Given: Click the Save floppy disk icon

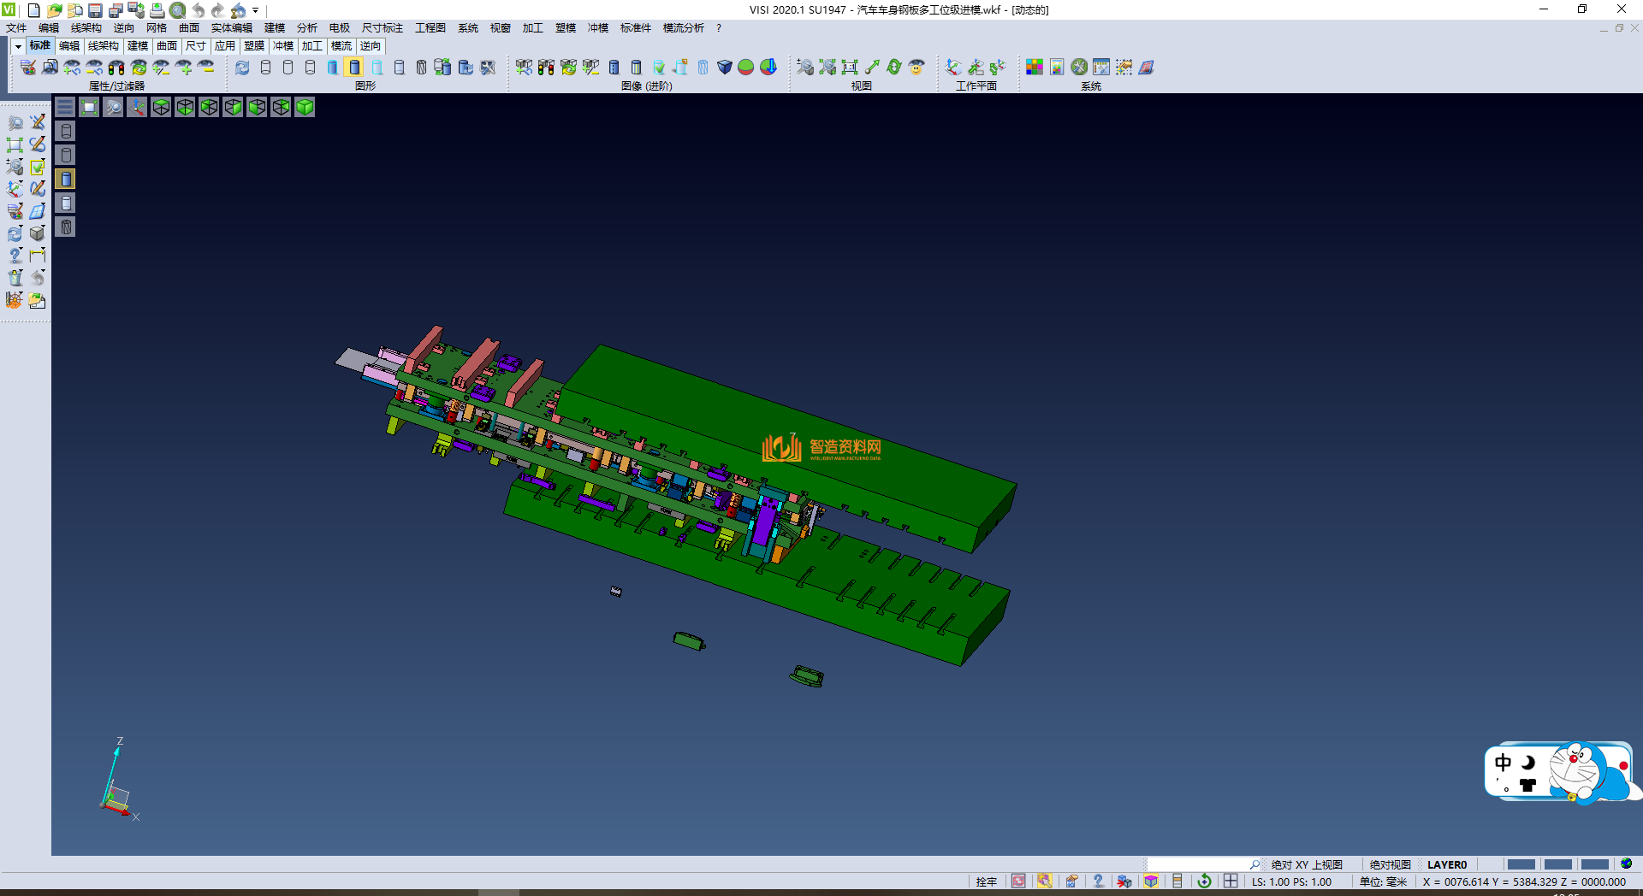Looking at the screenshot, I should [x=95, y=10].
